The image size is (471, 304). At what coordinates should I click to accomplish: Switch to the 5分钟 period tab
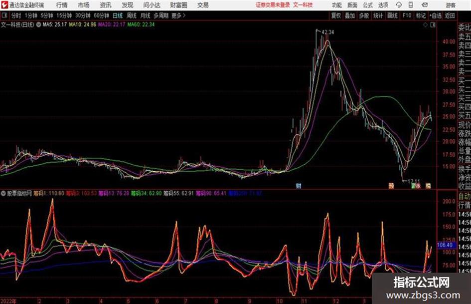(x=47, y=15)
